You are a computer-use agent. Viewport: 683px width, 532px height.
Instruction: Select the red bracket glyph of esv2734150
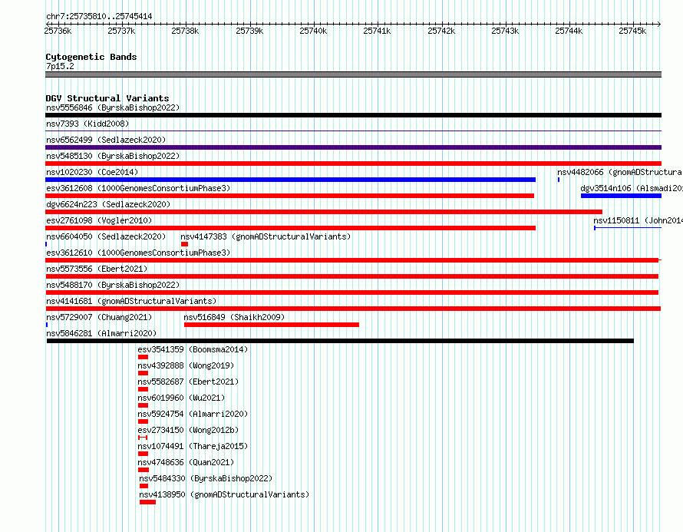pyautogui.click(x=143, y=438)
